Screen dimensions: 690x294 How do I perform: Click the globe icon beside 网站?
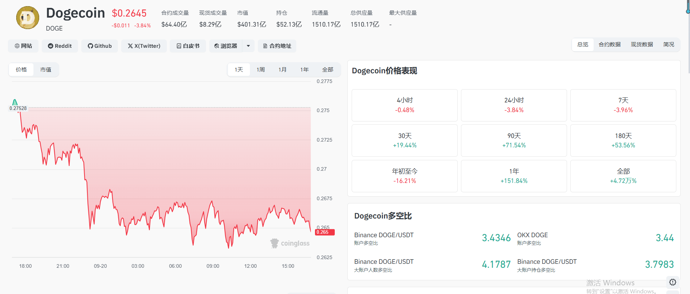pos(17,46)
